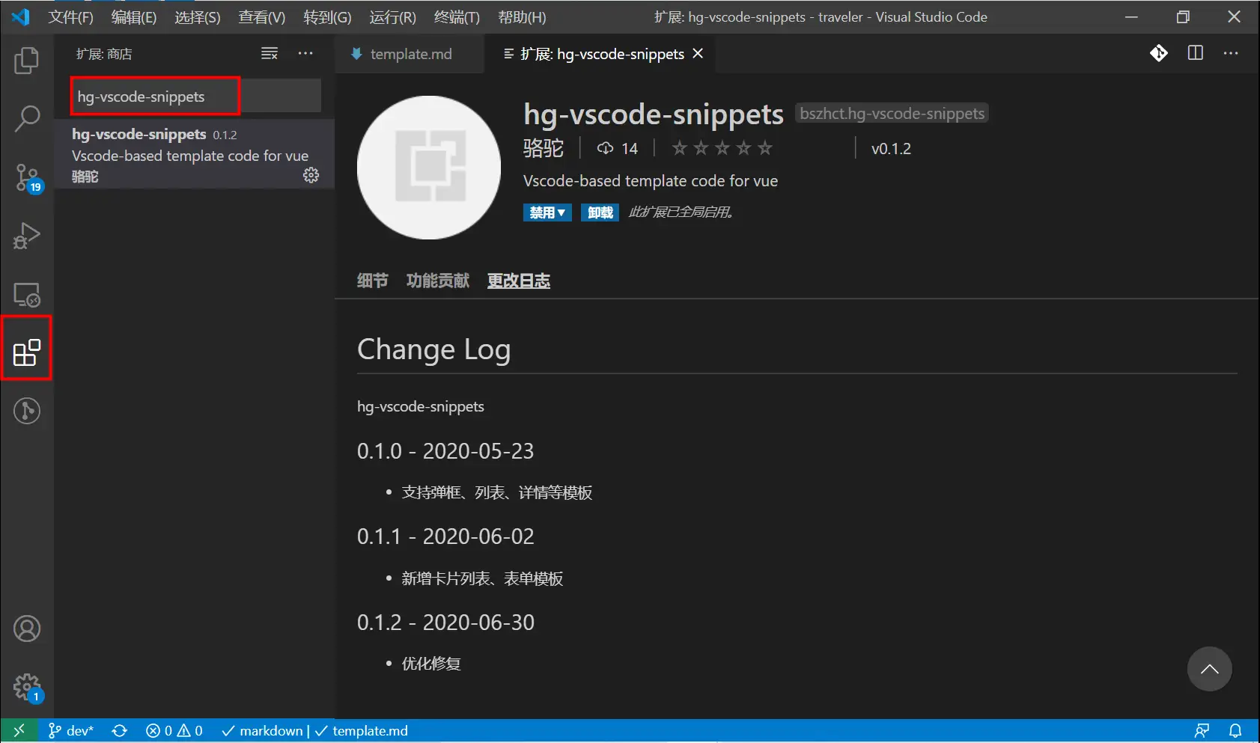Click the v0.1.2 version label
Image resolution: width=1260 pixels, height=743 pixels.
pyautogui.click(x=891, y=148)
